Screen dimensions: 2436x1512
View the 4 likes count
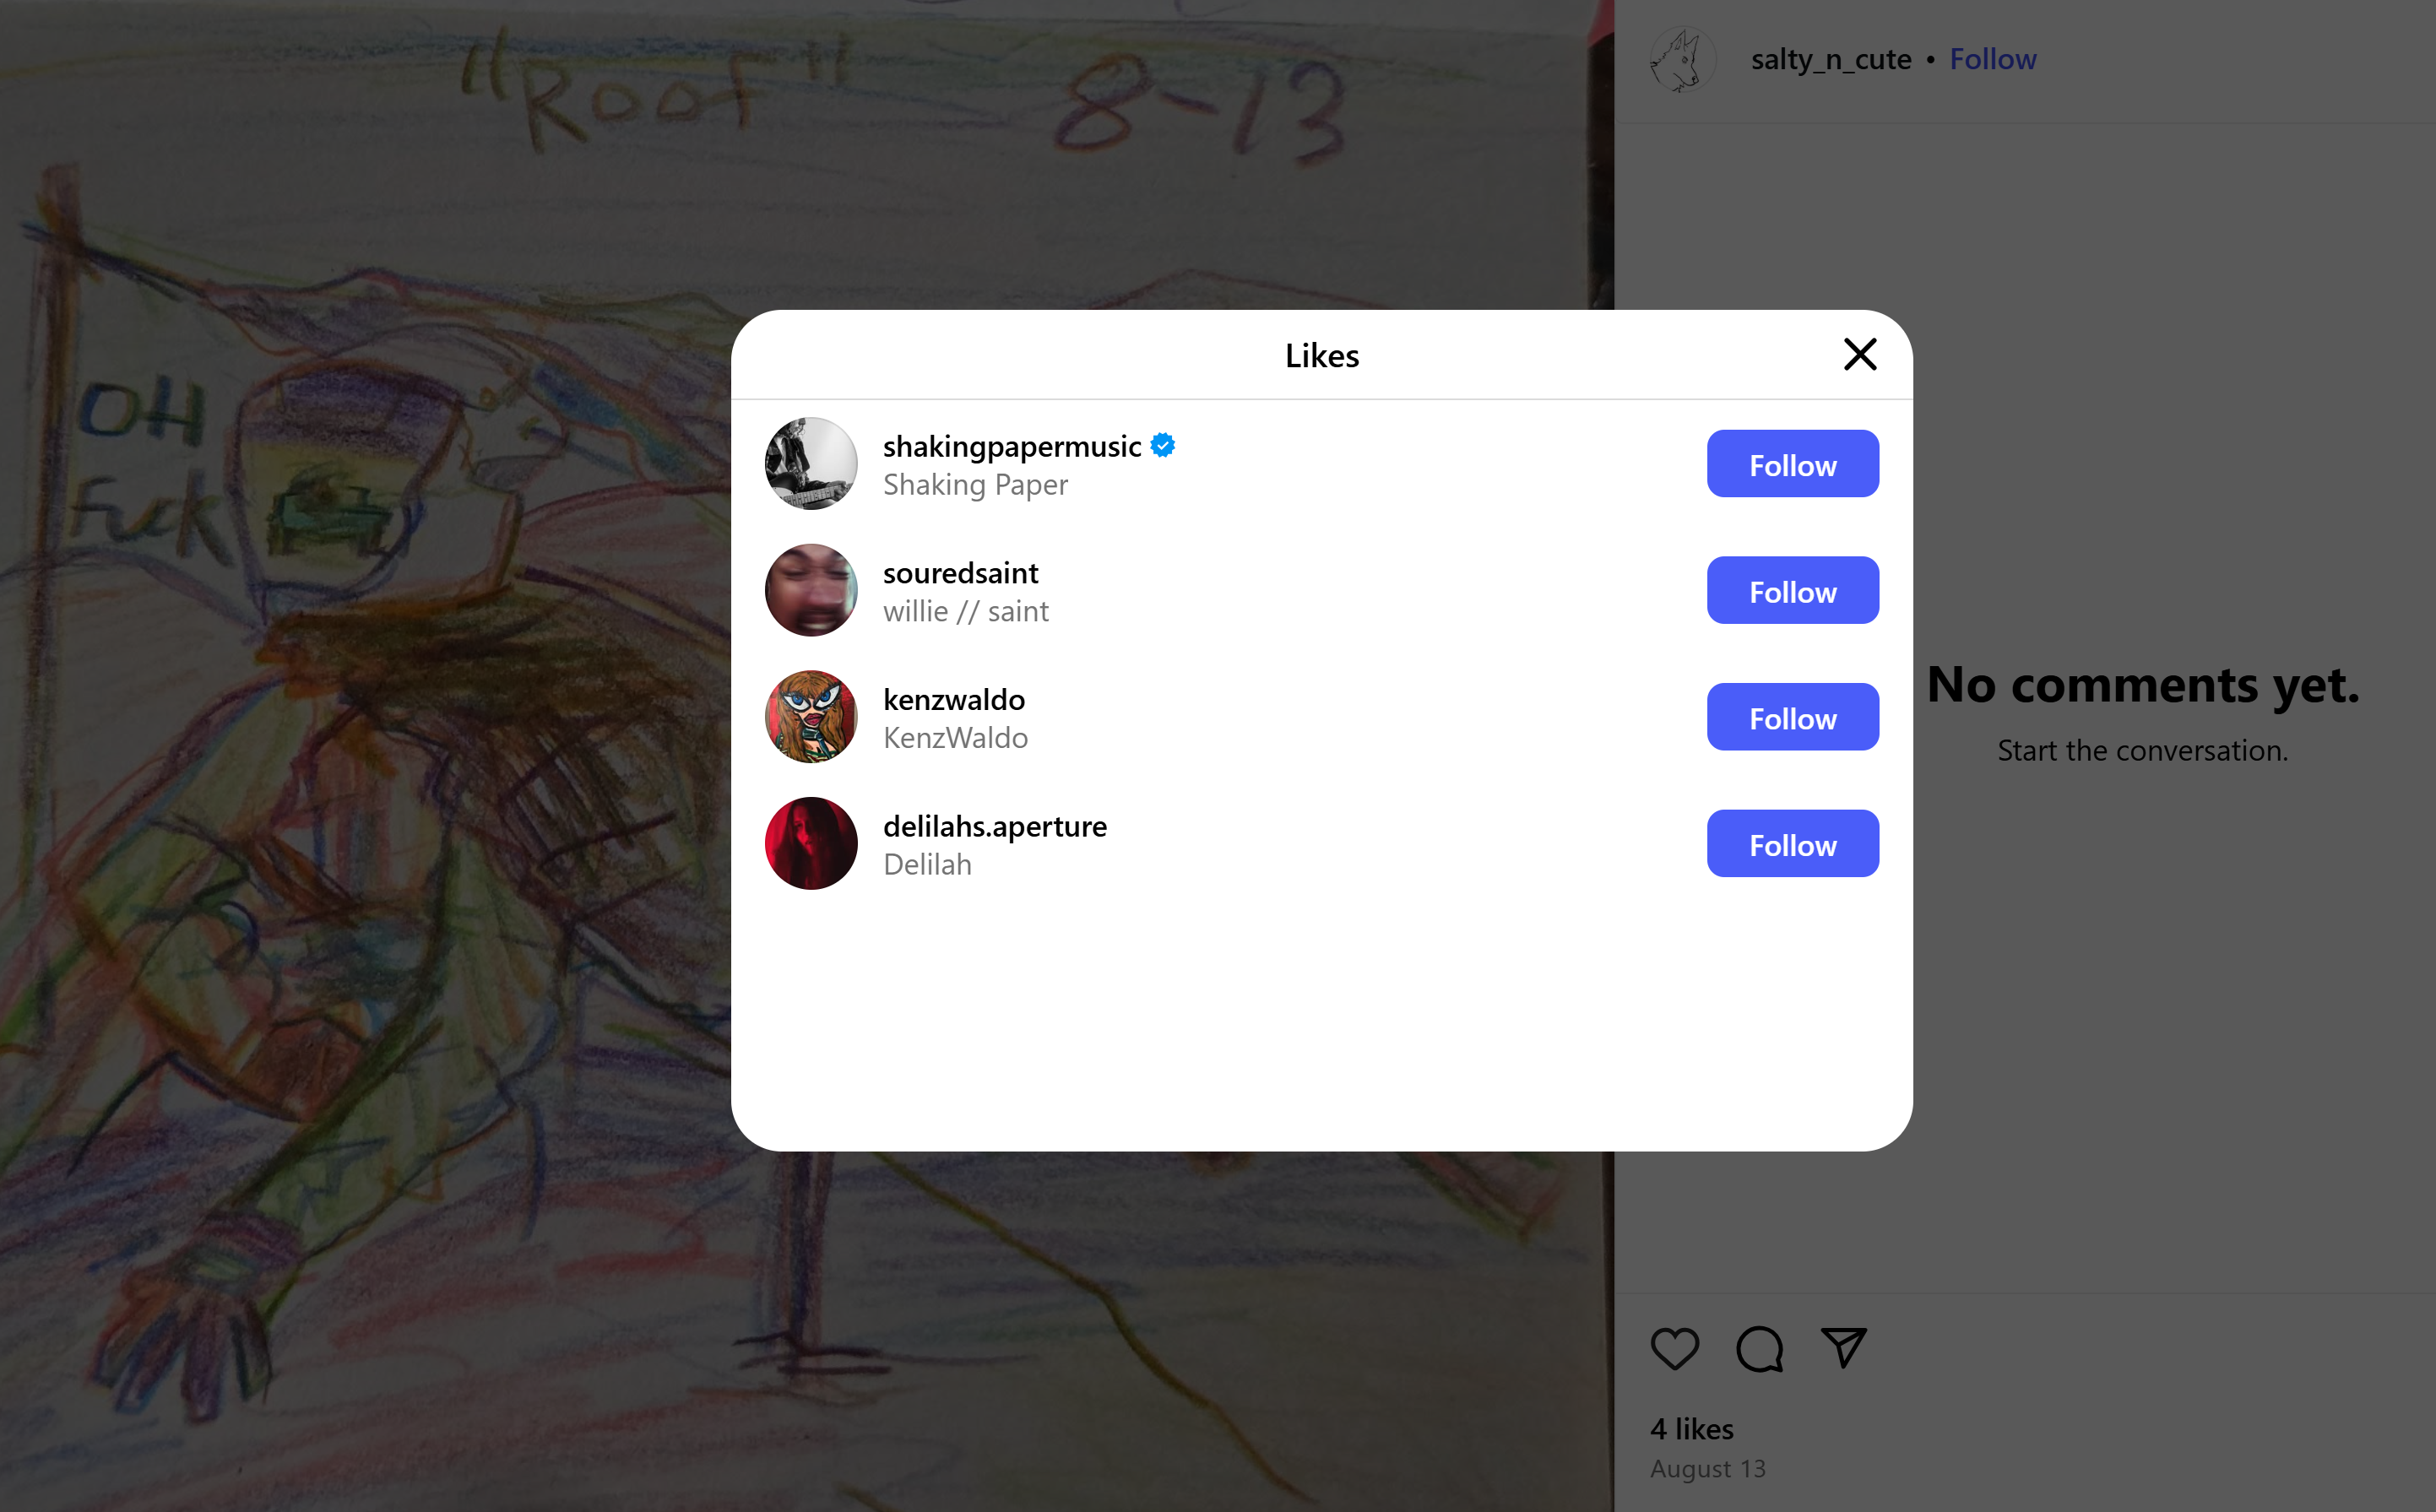[x=1692, y=1429]
